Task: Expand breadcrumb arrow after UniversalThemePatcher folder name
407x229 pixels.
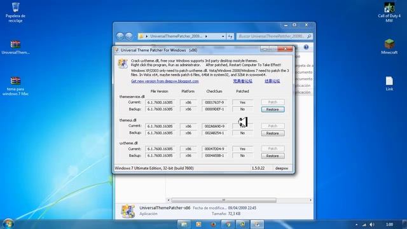Action: pyautogui.click(x=206, y=36)
